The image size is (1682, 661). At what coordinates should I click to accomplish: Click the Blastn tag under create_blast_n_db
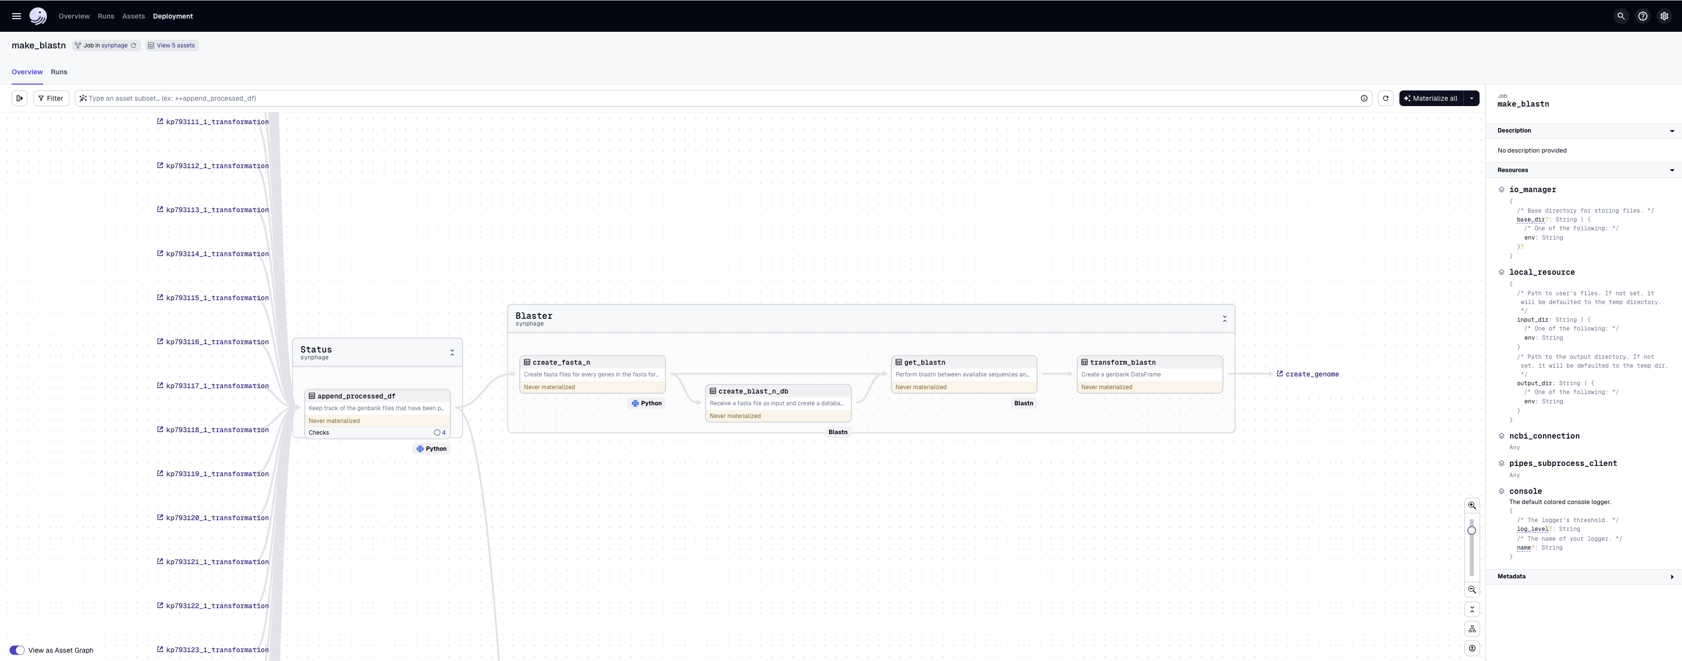(x=838, y=432)
